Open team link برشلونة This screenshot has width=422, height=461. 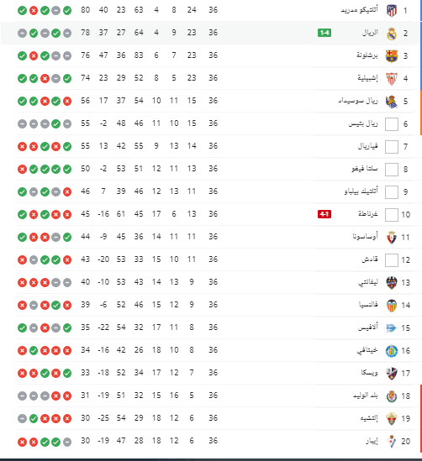point(367,55)
